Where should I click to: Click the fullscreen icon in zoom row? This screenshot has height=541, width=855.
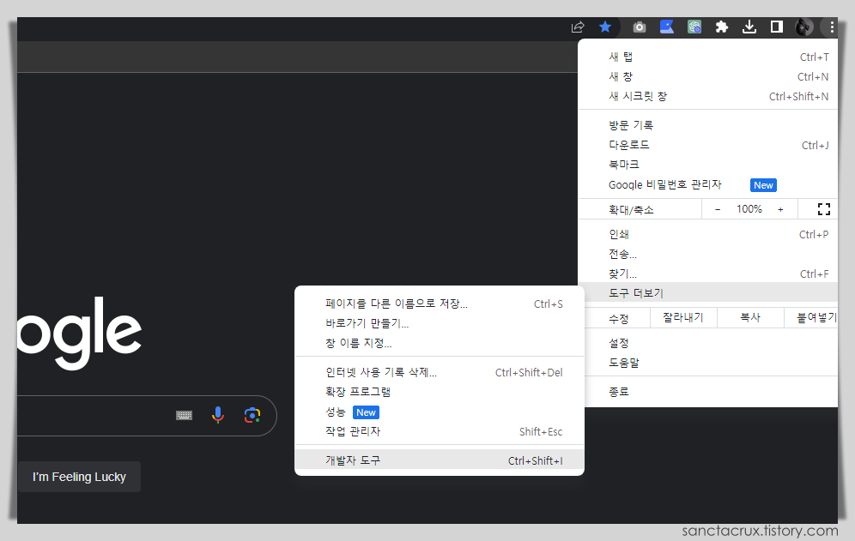point(824,209)
